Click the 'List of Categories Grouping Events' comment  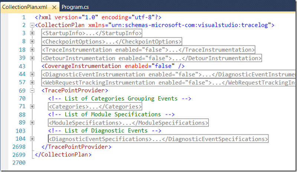[120, 99]
